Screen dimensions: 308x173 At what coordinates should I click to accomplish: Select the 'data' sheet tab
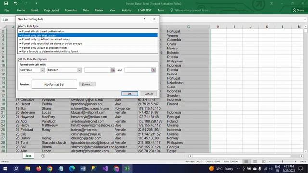tap(28, 156)
